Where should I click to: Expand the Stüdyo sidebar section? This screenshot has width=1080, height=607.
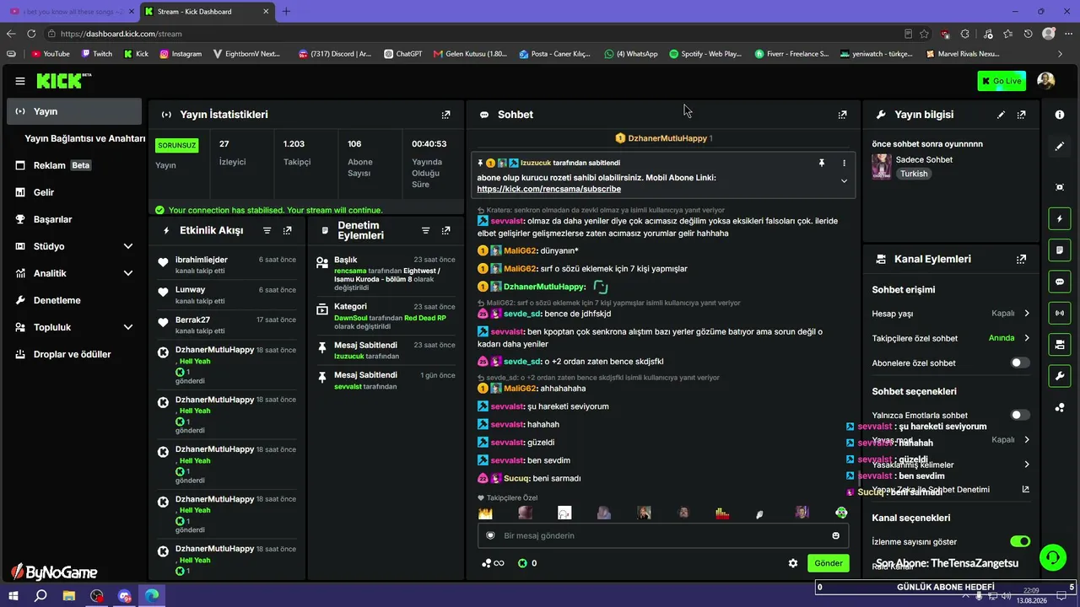tap(128, 246)
